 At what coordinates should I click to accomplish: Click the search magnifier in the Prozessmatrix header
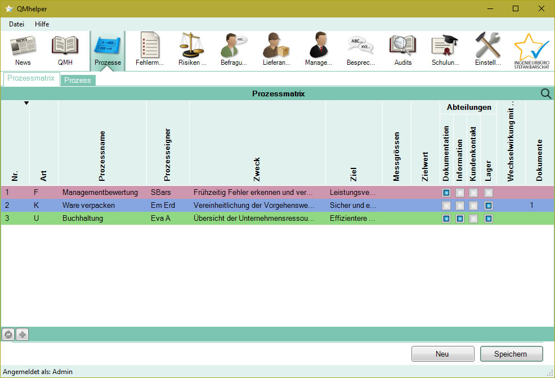[x=545, y=94]
